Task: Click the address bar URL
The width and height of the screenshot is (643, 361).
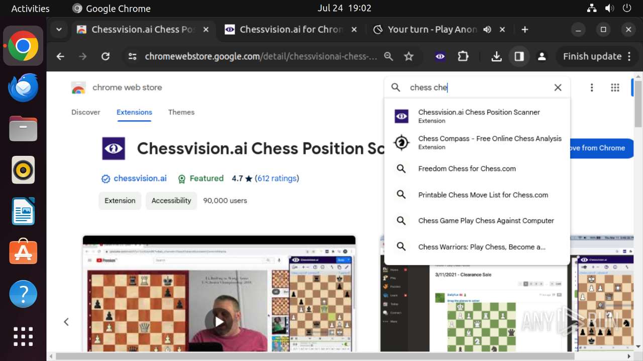Action: point(261,57)
